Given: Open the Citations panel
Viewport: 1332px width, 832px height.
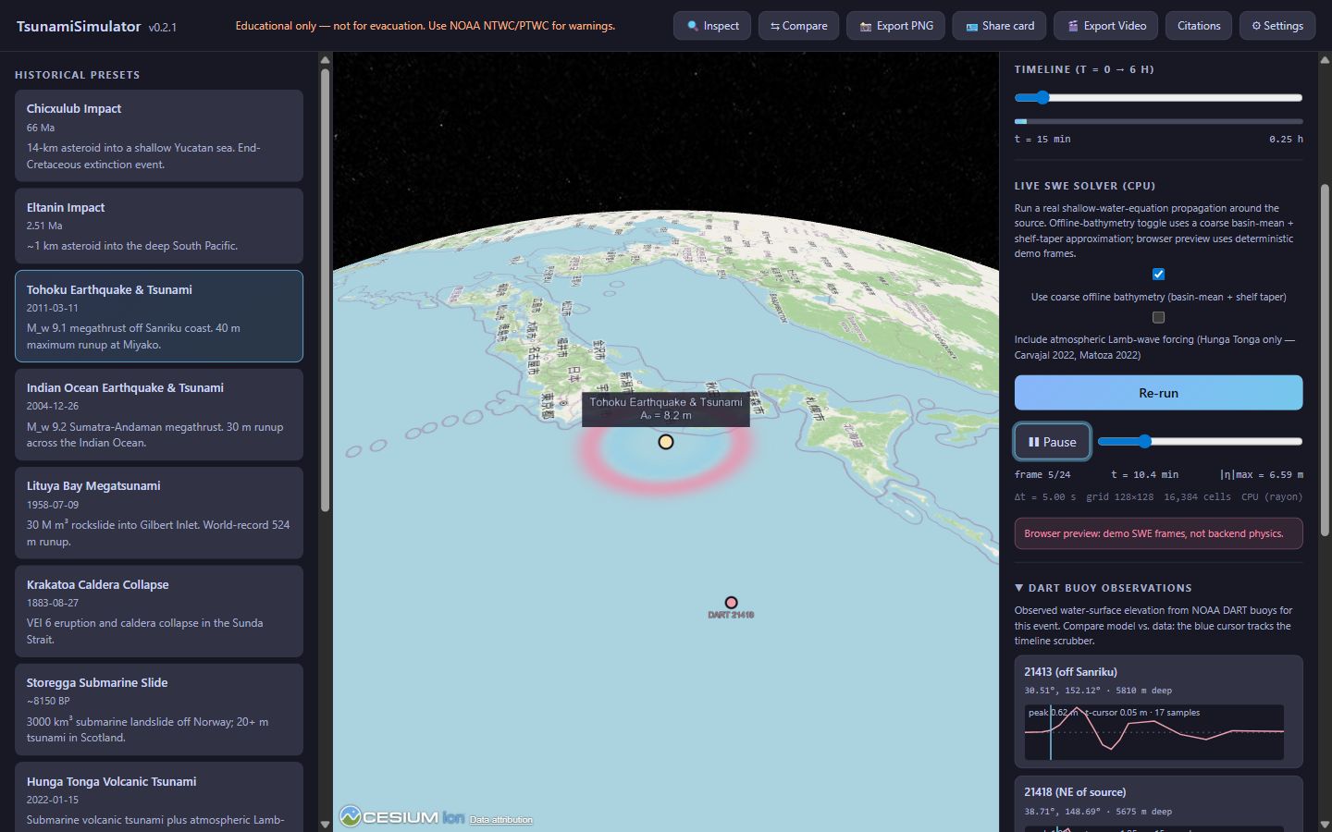Looking at the screenshot, I should pyautogui.click(x=1199, y=26).
